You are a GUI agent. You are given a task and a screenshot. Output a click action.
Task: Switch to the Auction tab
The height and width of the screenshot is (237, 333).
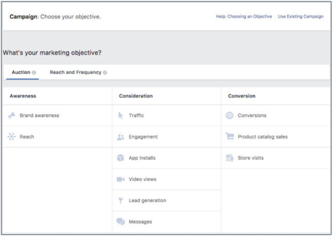pyautogui.click(x=21, y=73)
